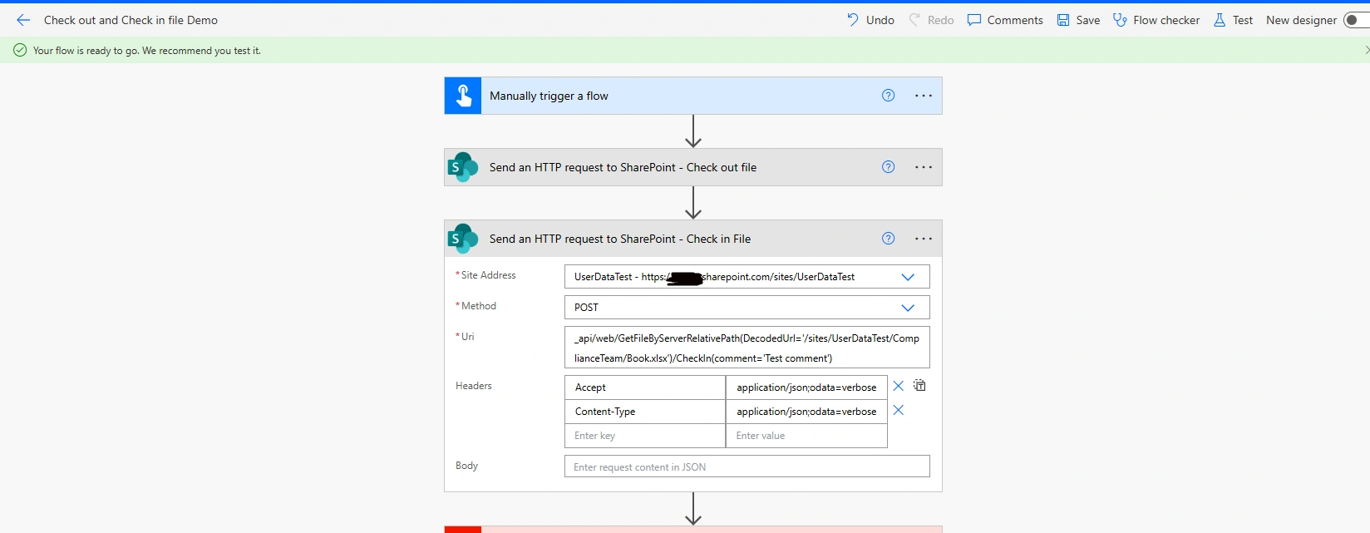The width and height of the screenshot is (1370, 533).
Task: Click the Undo icon
Action: pyautogui.click(x=853, y=20)
